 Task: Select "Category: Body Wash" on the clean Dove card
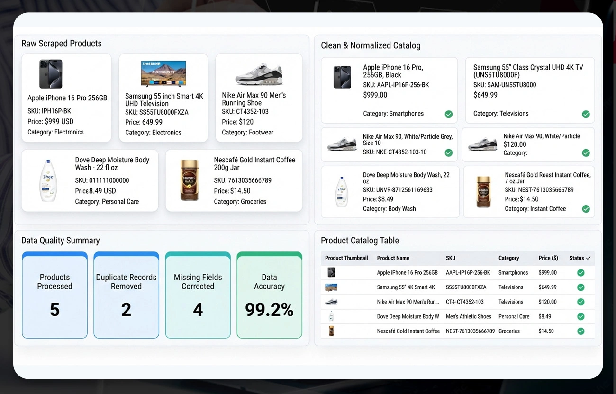click(390, 209)
